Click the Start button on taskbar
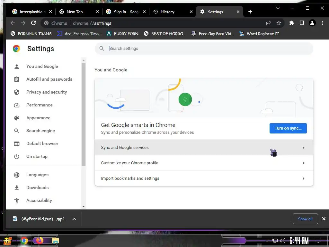The width and height of the screenshot is (329, 247). 7,241
